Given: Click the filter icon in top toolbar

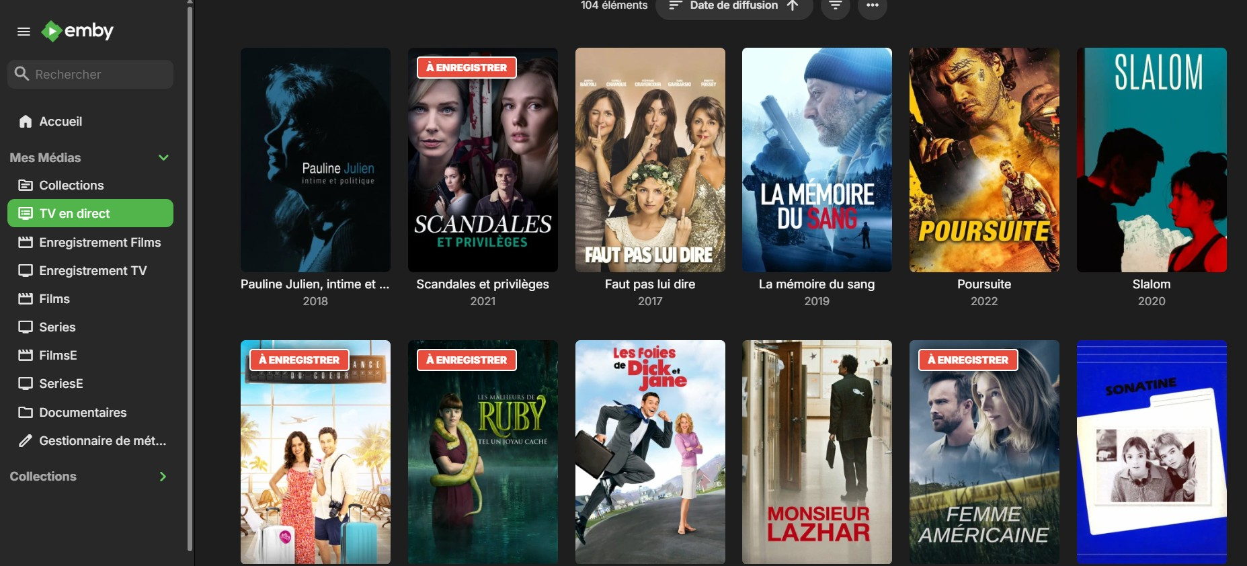Looking at the screenshot, I should click(835, 5).
